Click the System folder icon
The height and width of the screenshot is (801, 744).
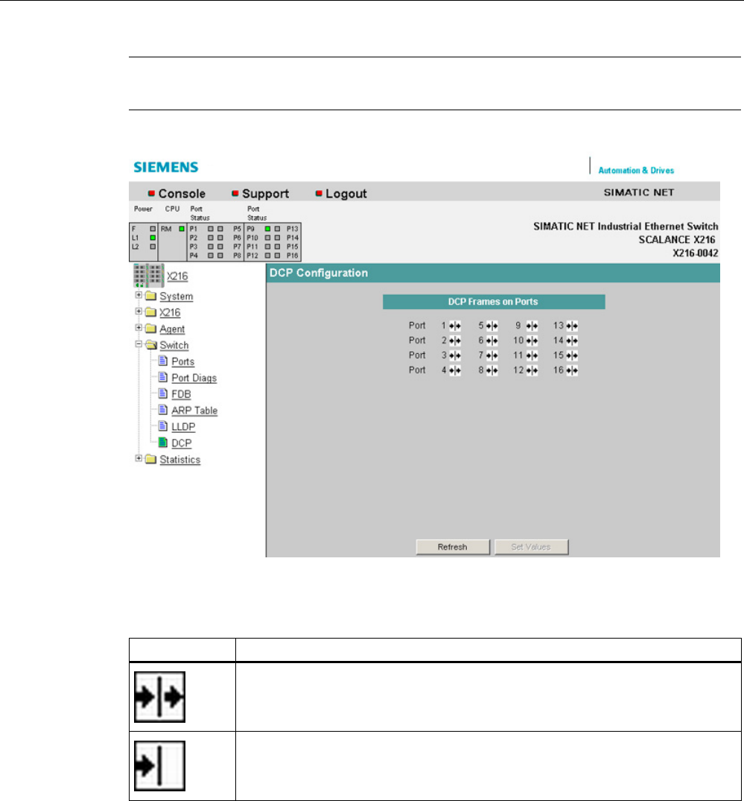click(150, 296)
